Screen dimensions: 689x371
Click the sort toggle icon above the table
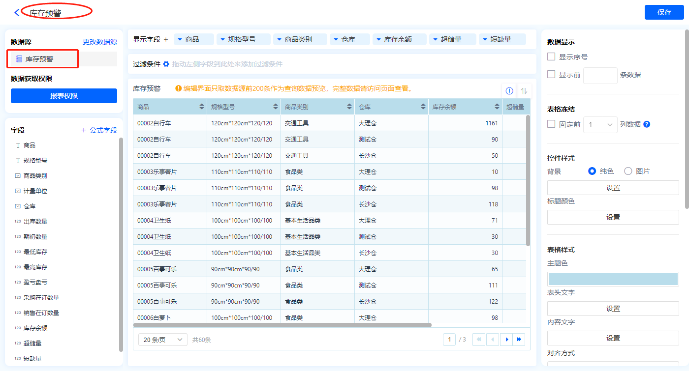(524, 91)
